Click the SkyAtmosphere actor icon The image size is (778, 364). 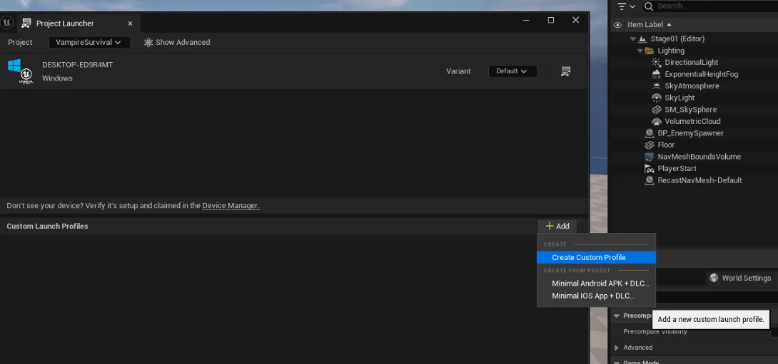[x=657, y=86]
